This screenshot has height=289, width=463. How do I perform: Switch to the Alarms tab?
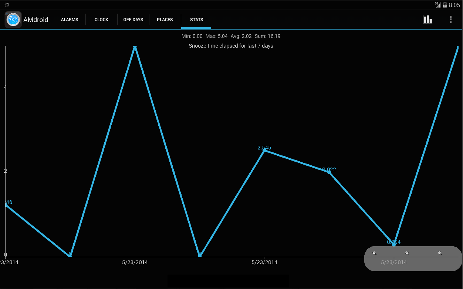click(70, 20)
